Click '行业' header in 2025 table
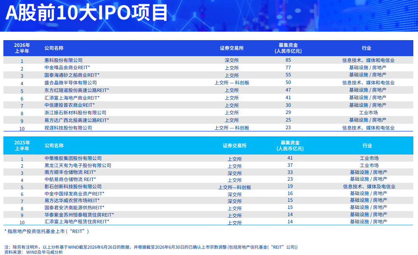 tap(367, 146)
